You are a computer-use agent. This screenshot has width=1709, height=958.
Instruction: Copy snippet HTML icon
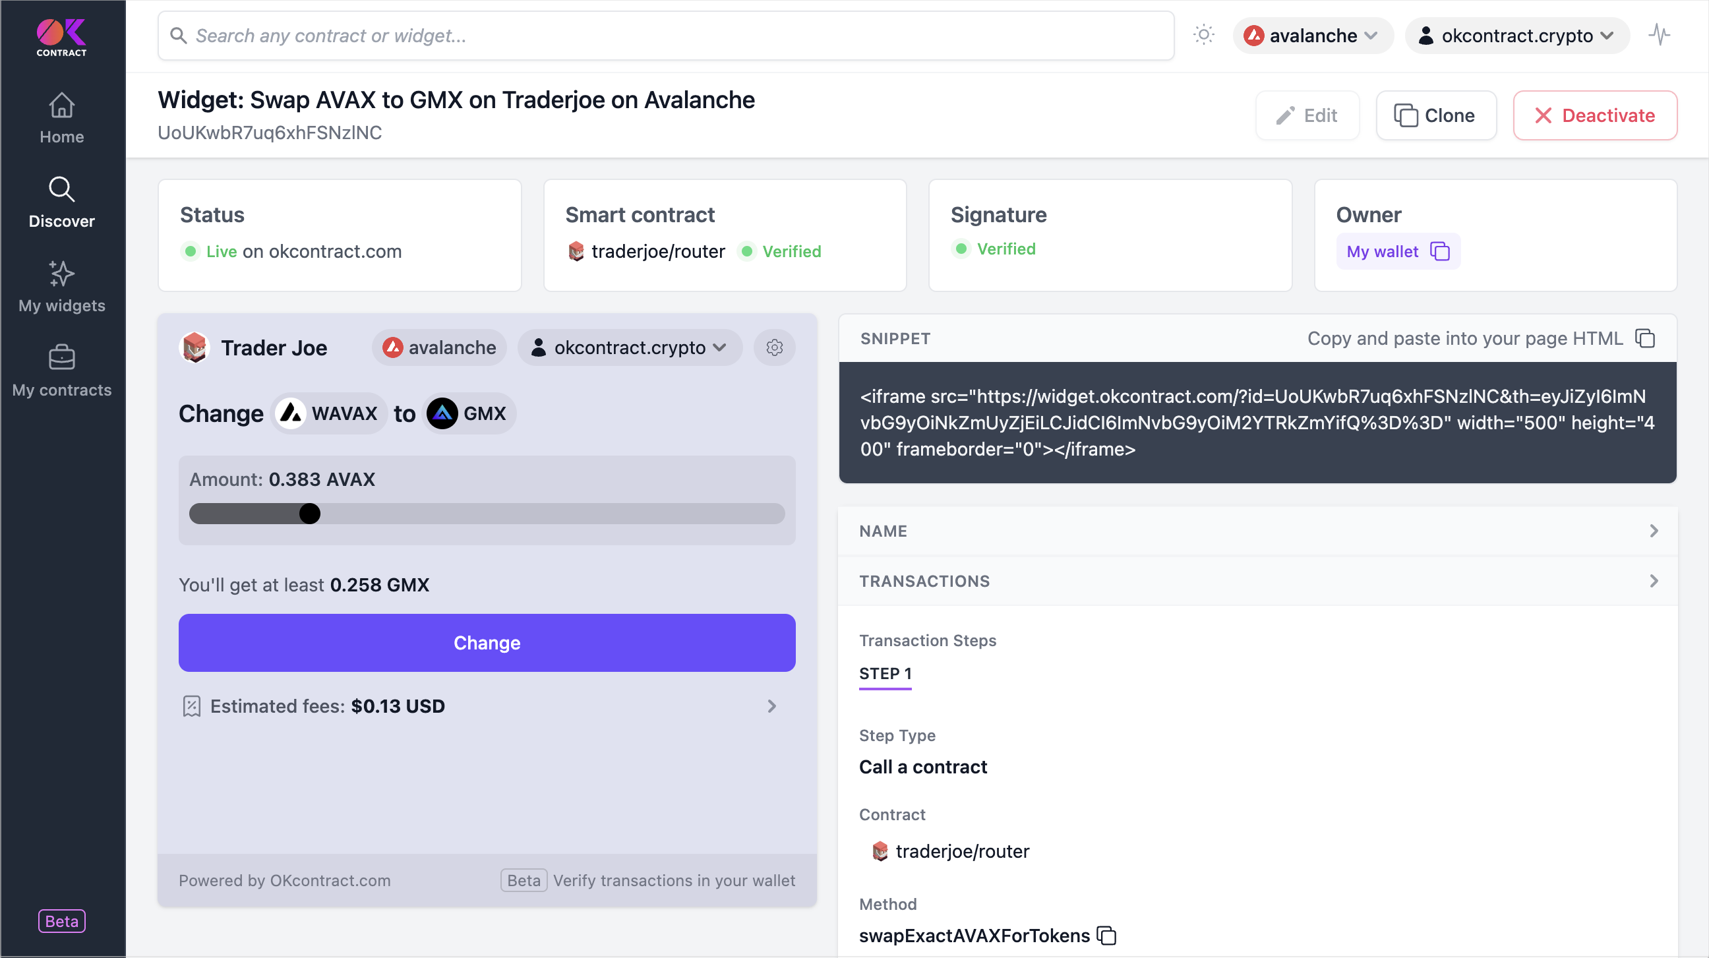tap(1644, 338)
